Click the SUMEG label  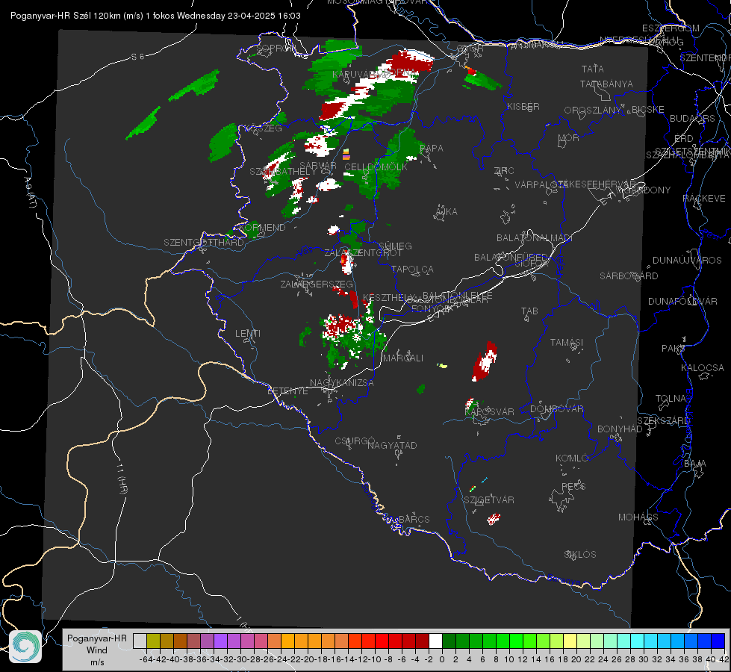395,246
